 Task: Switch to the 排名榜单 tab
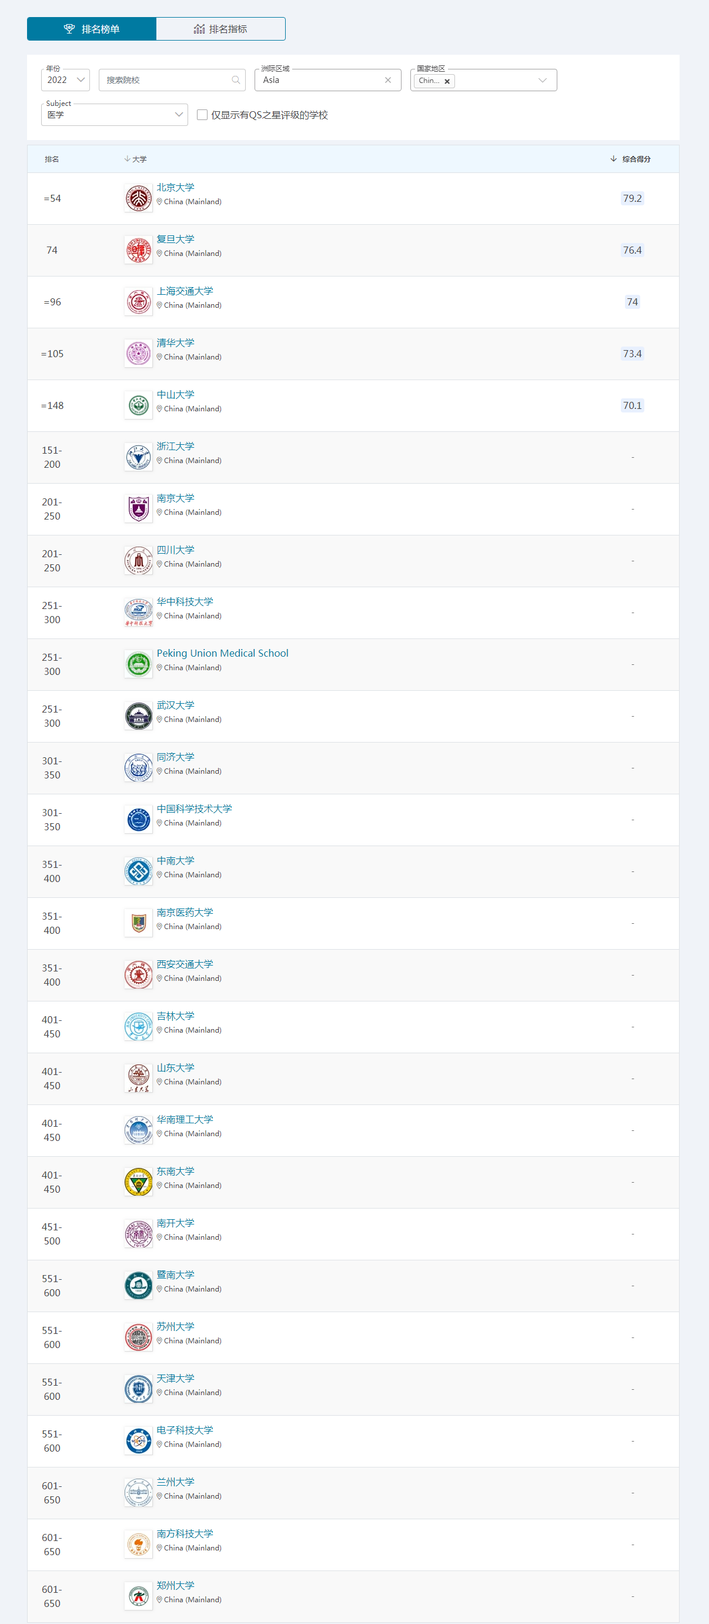[x=92, y=29]
